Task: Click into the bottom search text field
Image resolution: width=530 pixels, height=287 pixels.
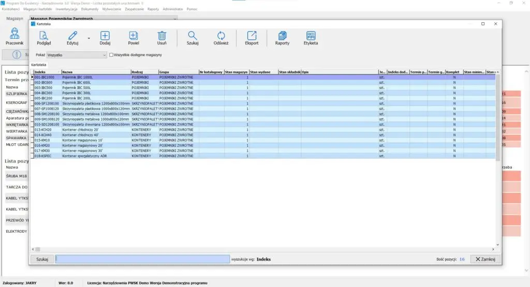Action: pyautogui.click(x=142, y=259)
